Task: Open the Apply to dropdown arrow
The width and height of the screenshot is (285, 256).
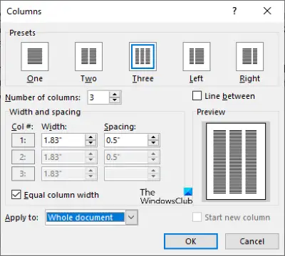Action: click(x=132, y=217)
